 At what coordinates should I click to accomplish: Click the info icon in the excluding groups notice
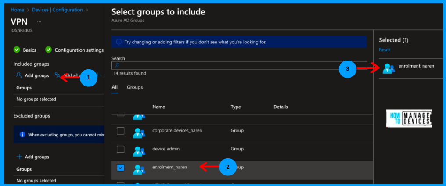click(x=22, y=135)
